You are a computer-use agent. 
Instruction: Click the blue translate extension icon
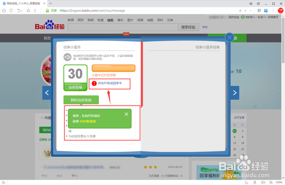tap(266, 11)
